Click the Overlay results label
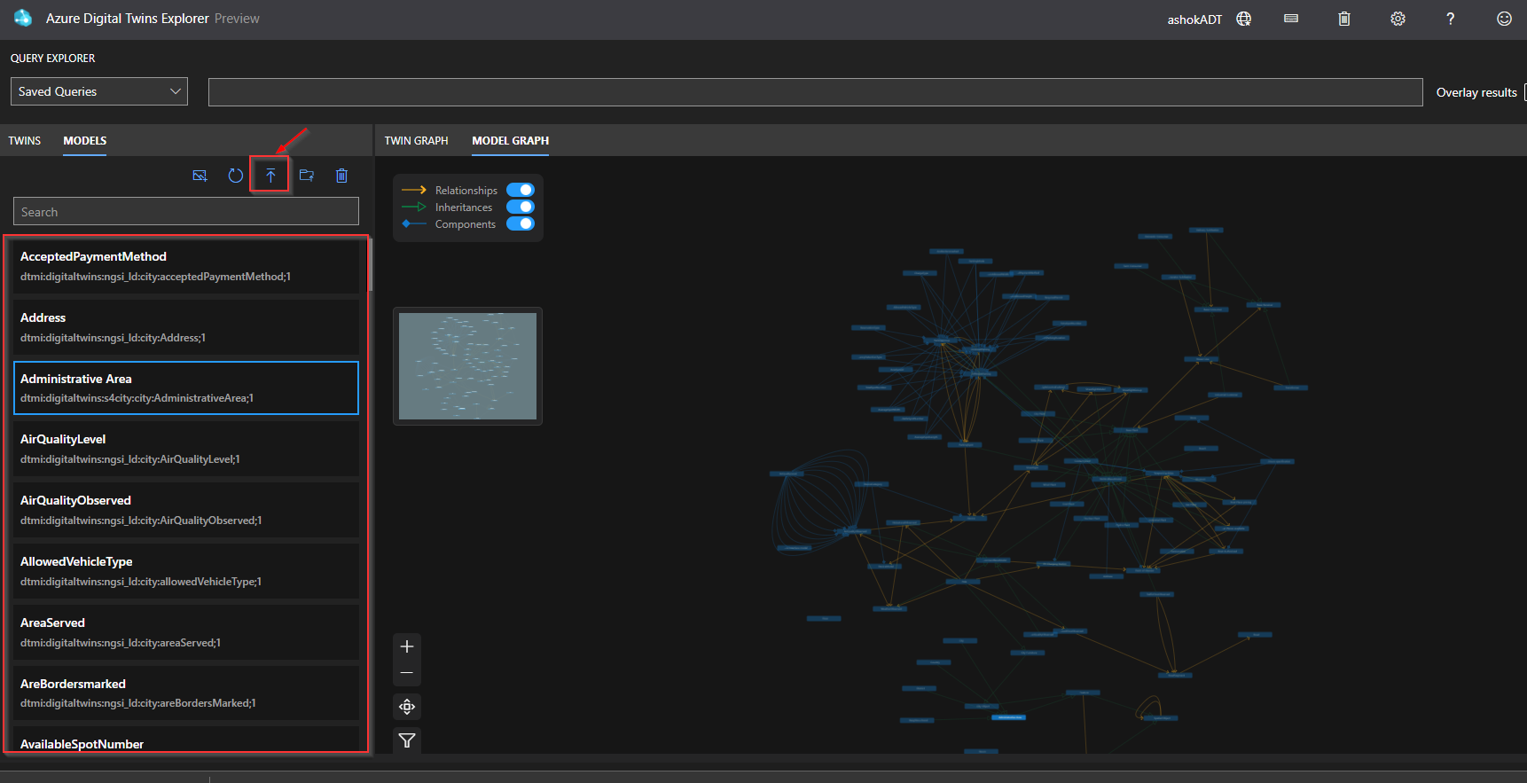This screenshot has height=783, width=1527. click(1476, 92)
